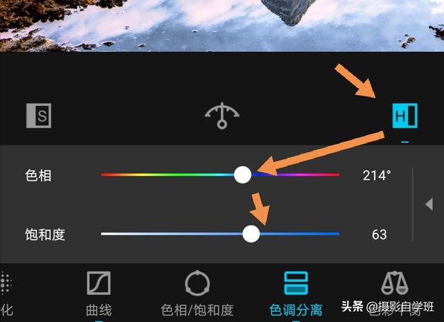Open the 曲线 curves tool icon

99,283
